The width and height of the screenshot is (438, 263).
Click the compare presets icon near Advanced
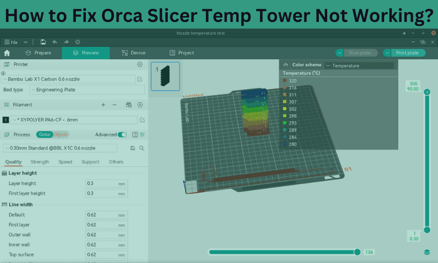[x=142, y=135]
